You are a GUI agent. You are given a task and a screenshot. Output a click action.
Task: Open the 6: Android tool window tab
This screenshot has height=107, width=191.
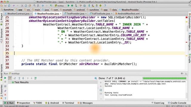coord(52,103)
